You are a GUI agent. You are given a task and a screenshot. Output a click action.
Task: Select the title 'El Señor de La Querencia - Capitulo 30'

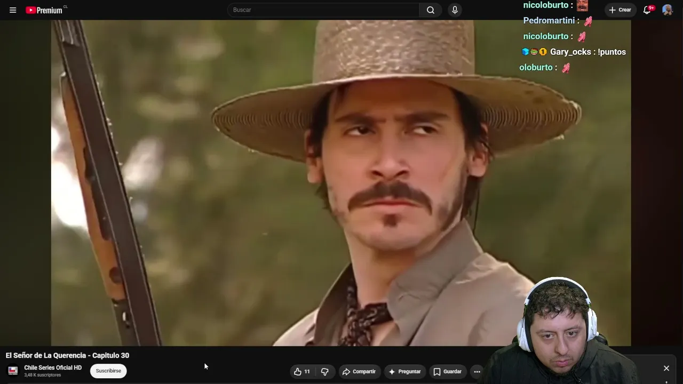67,356
